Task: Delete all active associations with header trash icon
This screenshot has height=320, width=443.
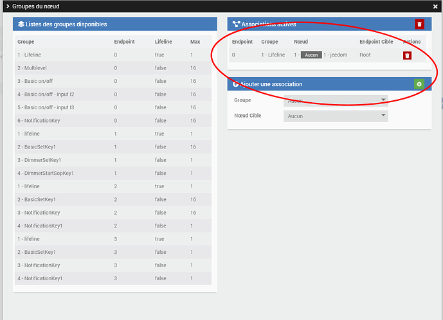Action: [419, 24]
